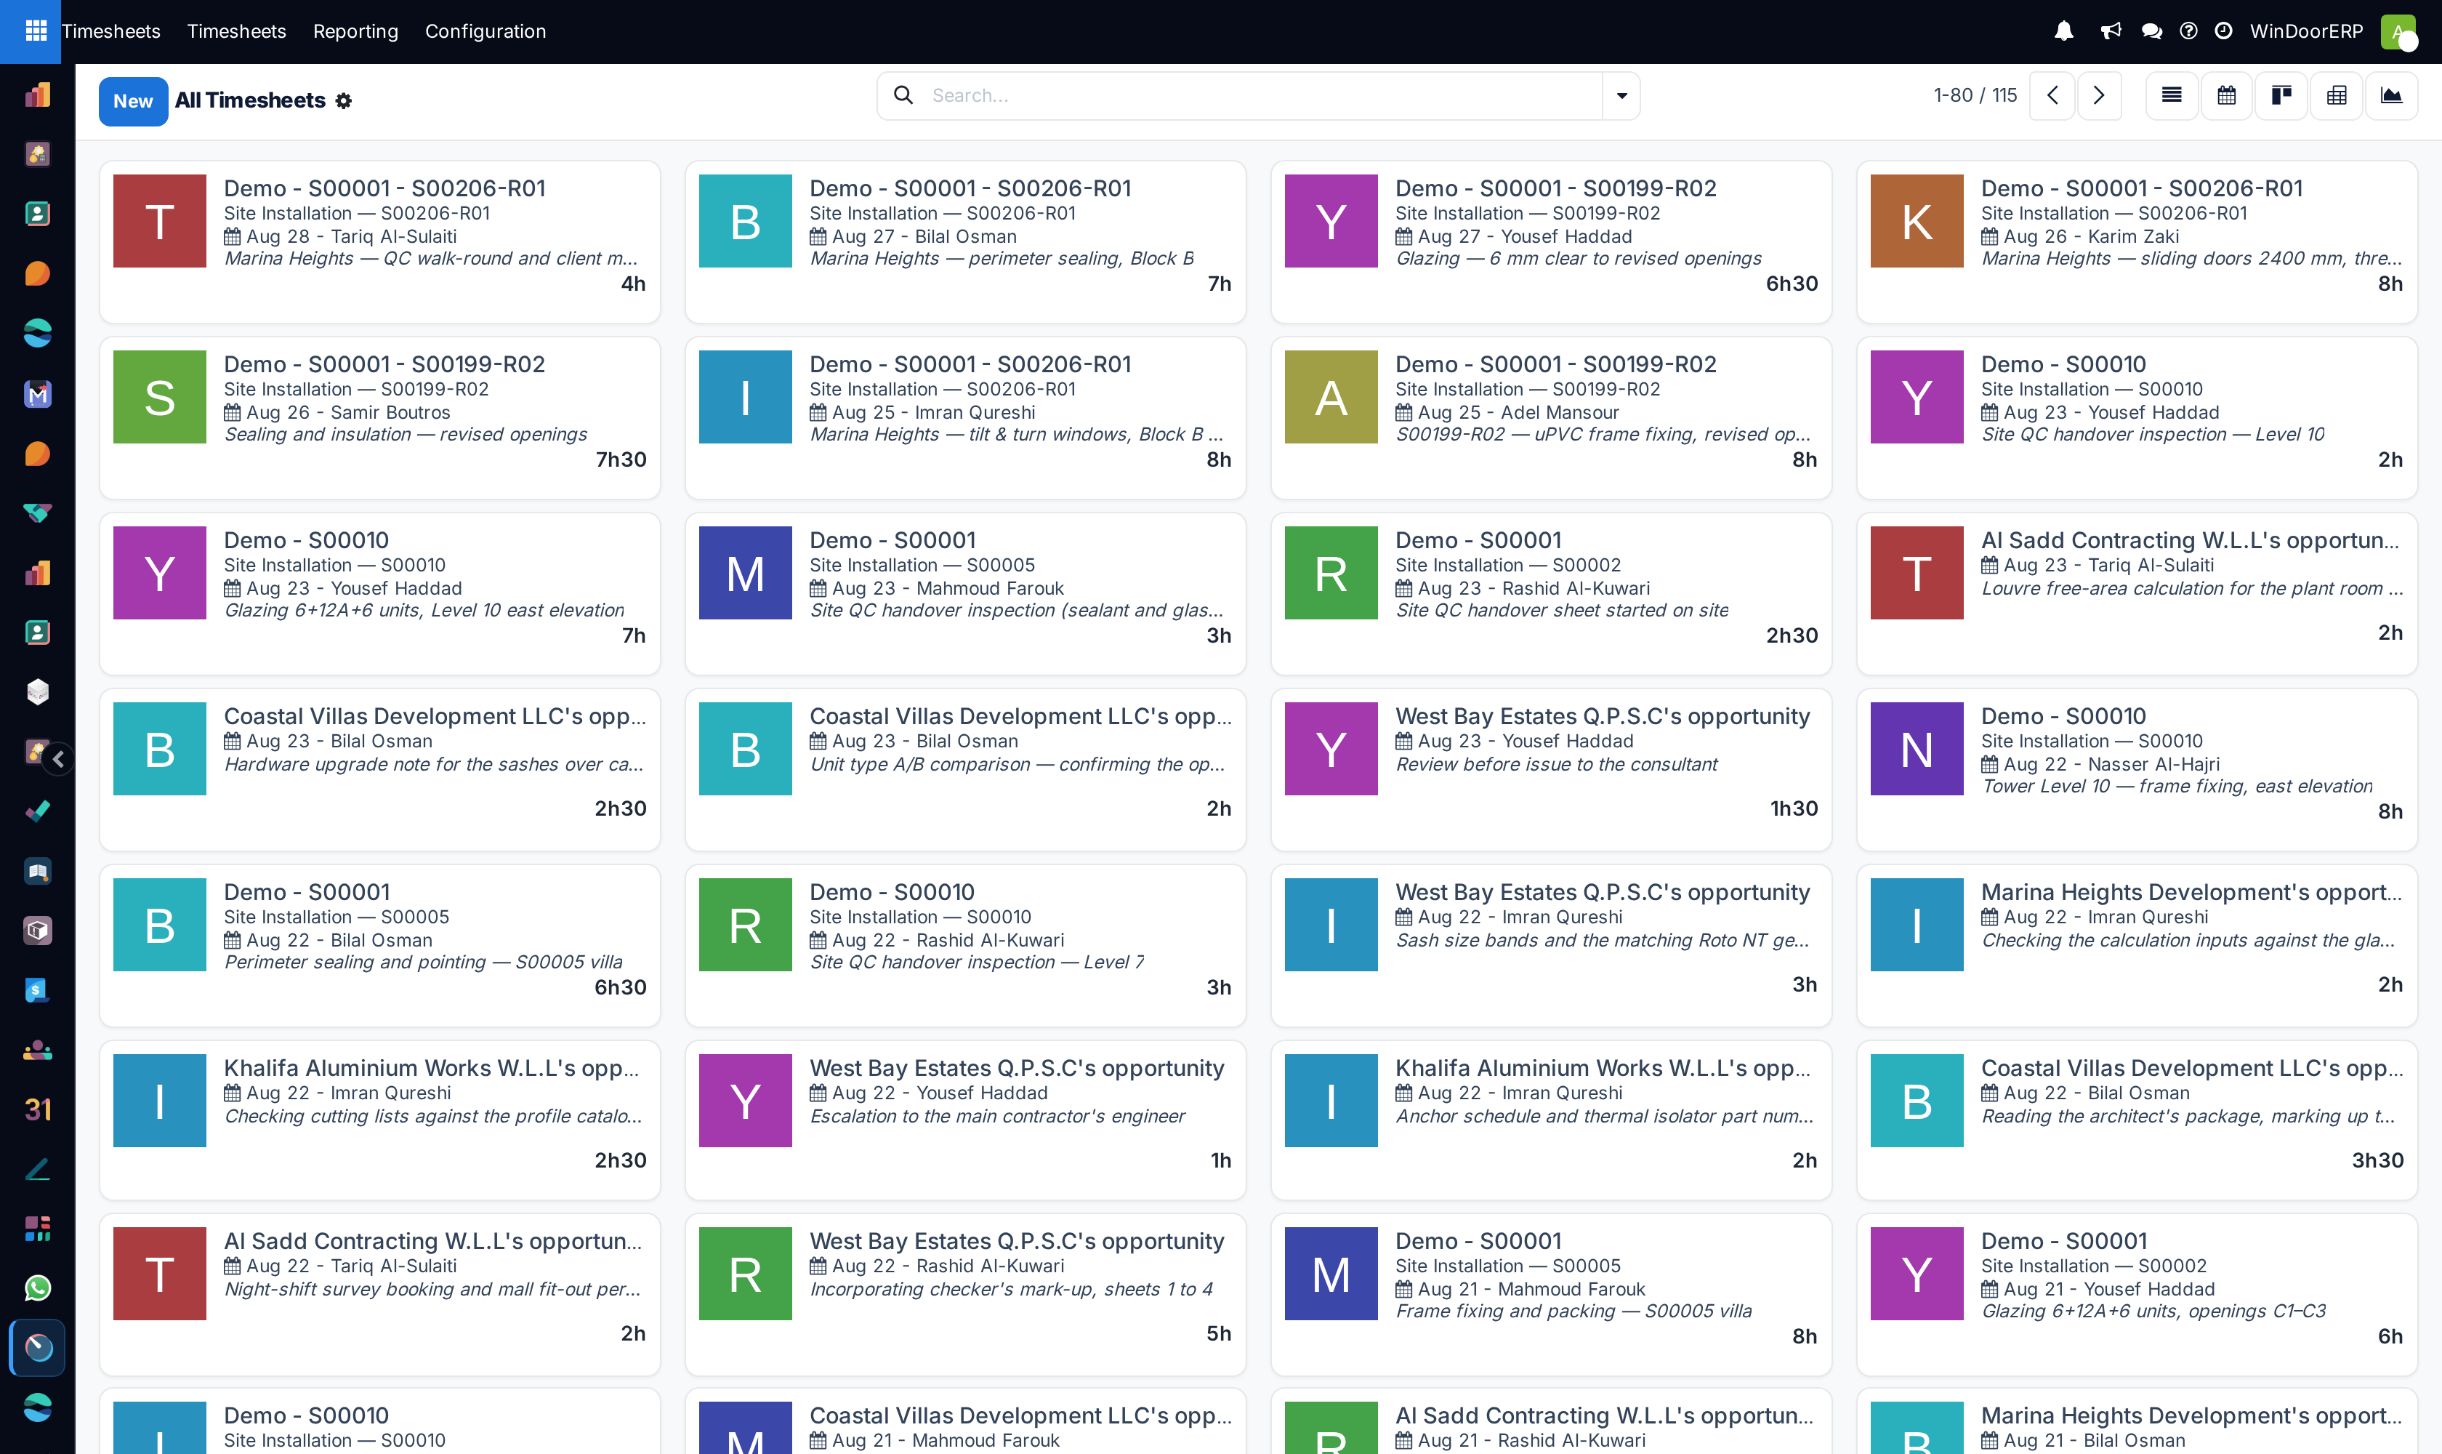Click the red T avatar on the Aug 28 card
2442x1454 pixels.
click(160, 222)
